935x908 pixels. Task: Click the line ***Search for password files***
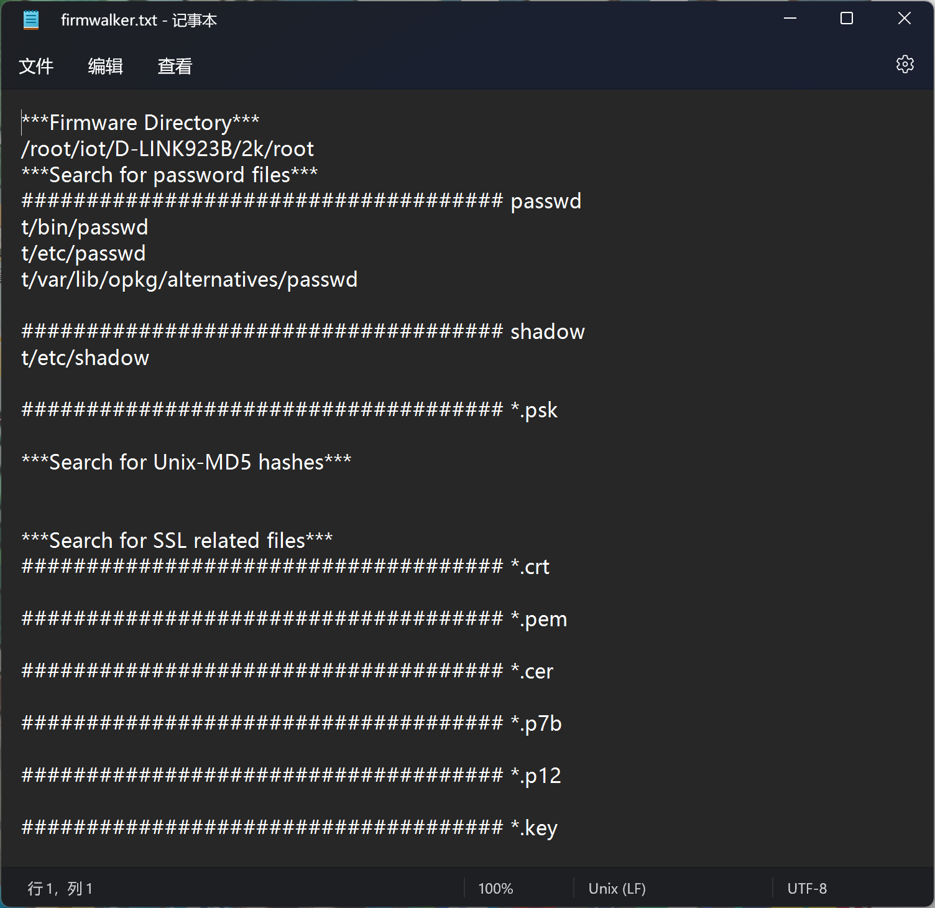(170, 175)
